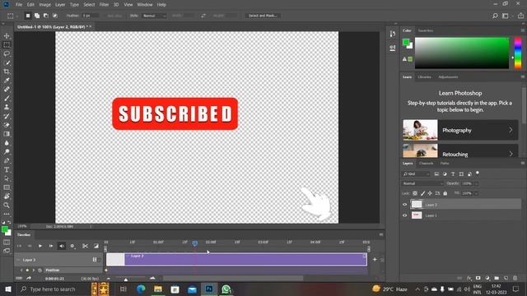The image size is (527, 296).
Task: Toggle lock transparent pixels
Action: click(415, 193)
